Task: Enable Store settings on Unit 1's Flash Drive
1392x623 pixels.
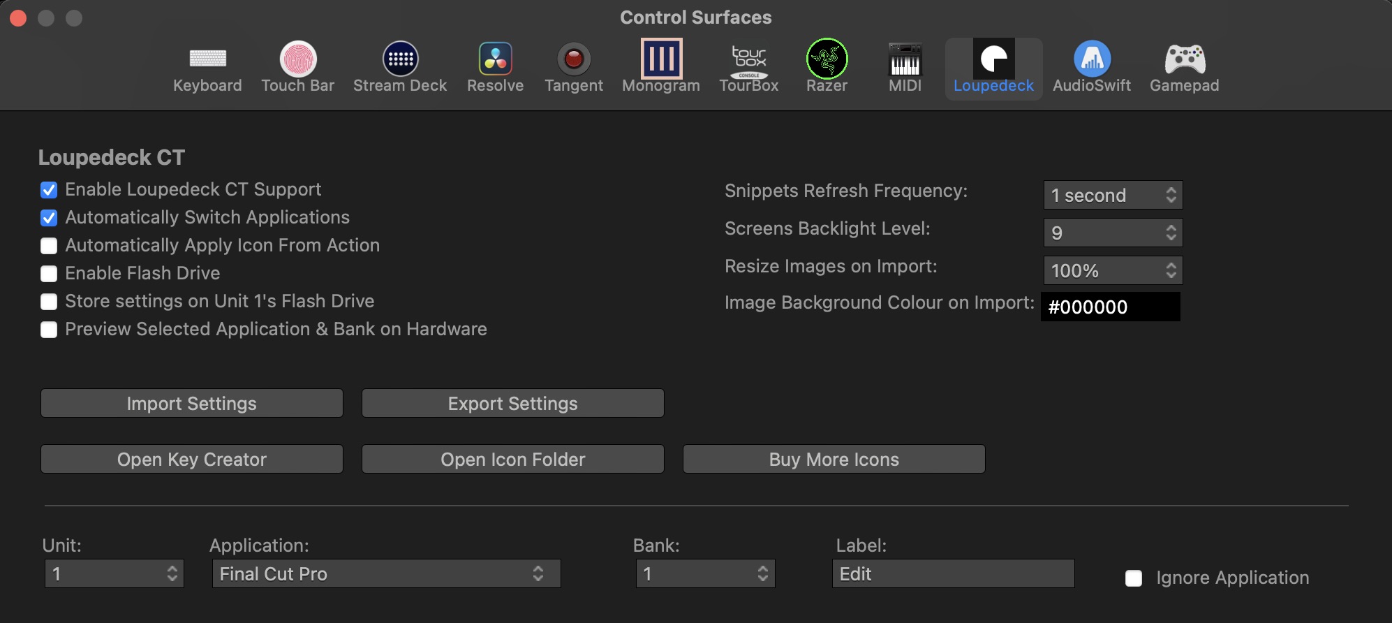Action: [x=49, y=302]
